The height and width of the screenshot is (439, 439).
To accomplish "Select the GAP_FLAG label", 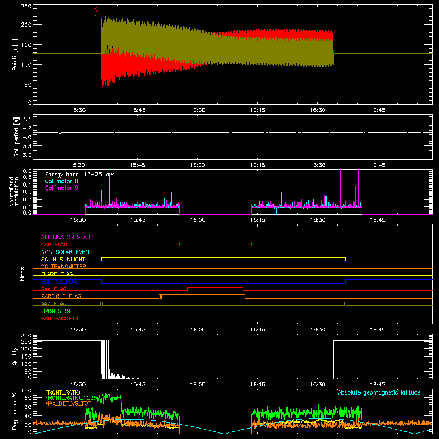I will pos(54,244).
